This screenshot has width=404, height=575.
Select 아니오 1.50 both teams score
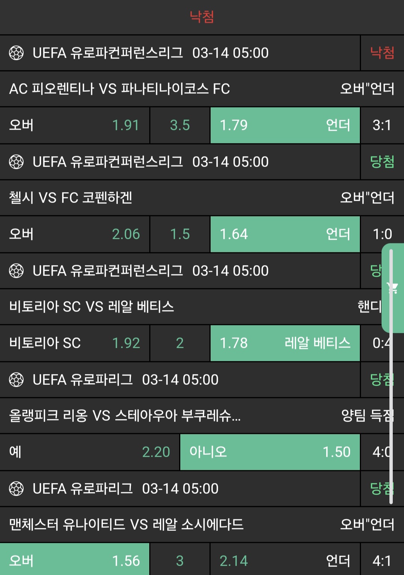coord(270,452)
